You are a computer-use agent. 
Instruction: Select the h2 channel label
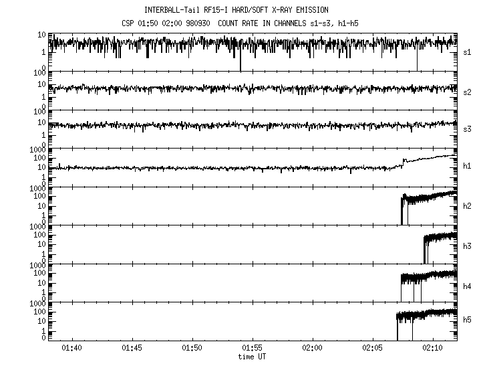point(467,206)
